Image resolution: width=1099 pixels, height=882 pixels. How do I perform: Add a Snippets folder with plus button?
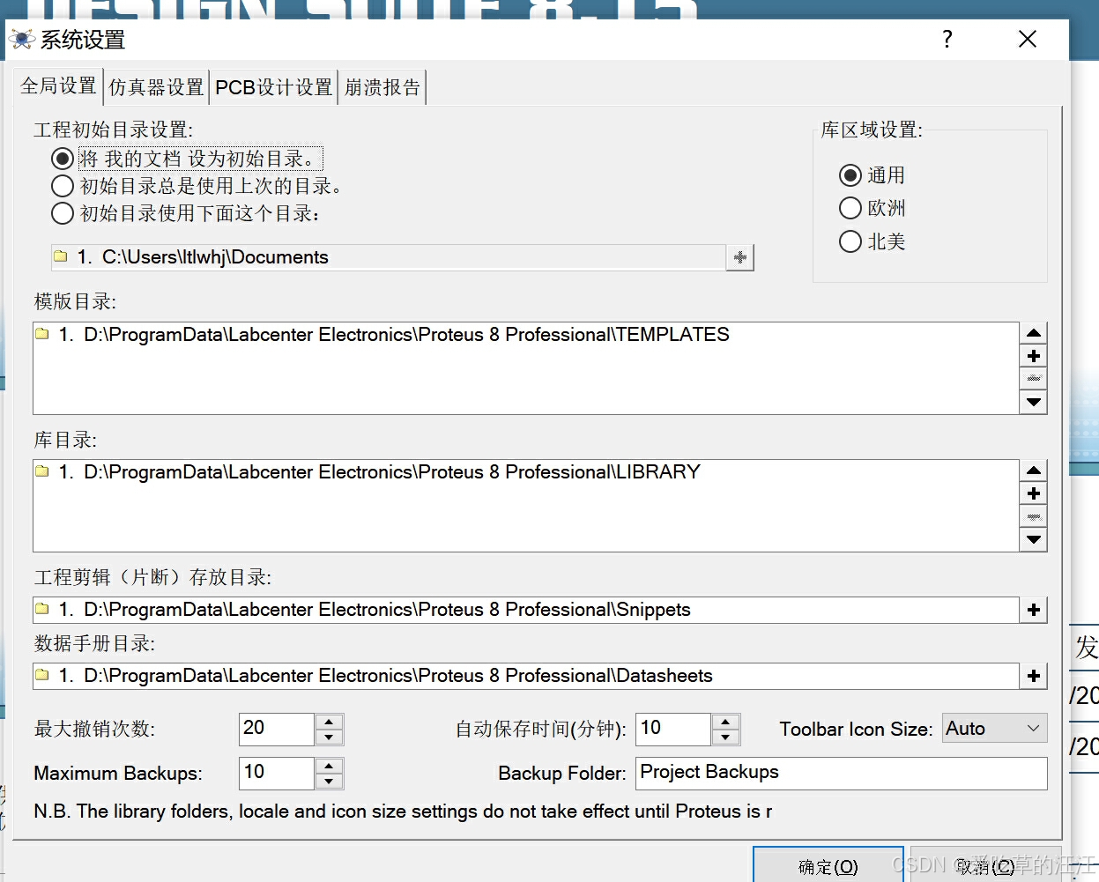(1034, 610)
